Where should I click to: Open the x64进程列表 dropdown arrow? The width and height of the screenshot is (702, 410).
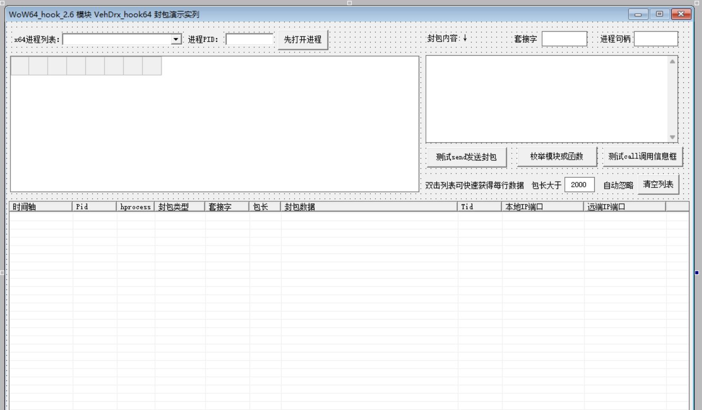(x=176, y=39)
